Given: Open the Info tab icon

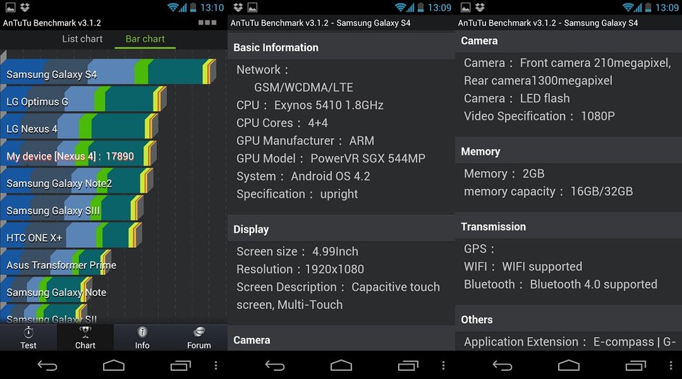Looking at the screenshot, I should pos(142,332).
